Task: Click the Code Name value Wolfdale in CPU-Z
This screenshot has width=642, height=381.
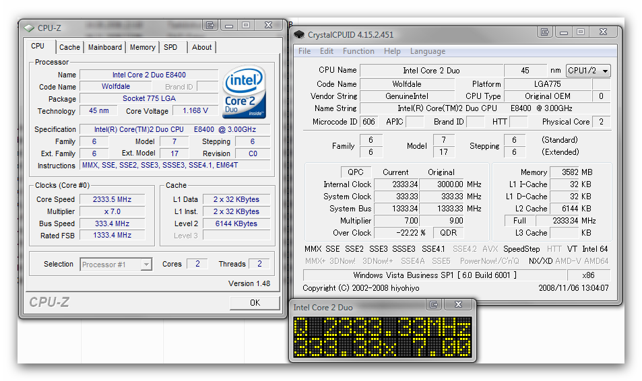Action: tap(116, 86)
